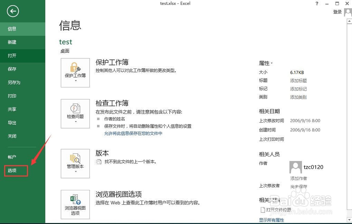Click the author name tzc0120
Screen dimensions: 352x224
tap(313, 167)
